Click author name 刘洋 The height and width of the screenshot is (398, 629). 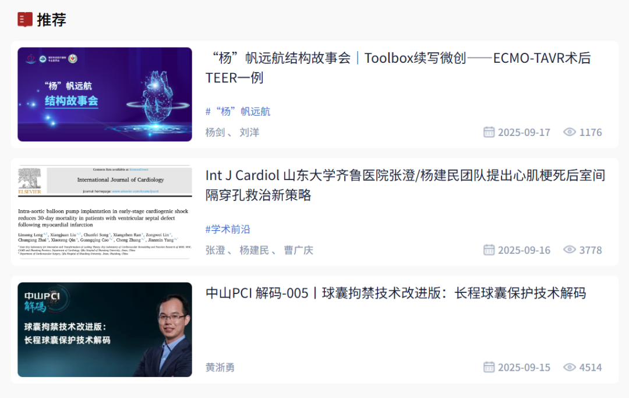(249, 132)
